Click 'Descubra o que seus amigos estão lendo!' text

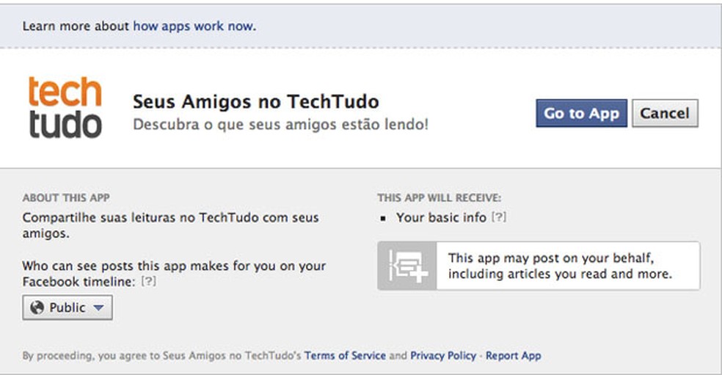[x=280, y=124]
